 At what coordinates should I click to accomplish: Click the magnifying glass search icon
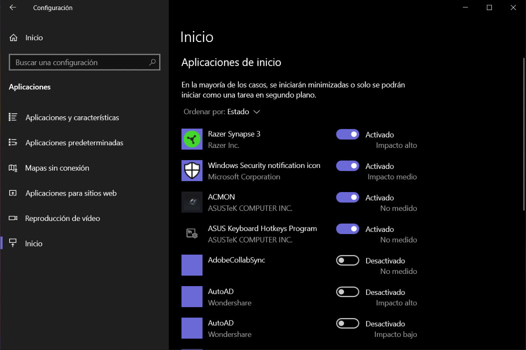(x=152, y=62)
